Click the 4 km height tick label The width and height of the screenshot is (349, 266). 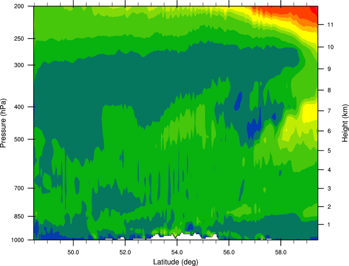[x=329, y=170]
